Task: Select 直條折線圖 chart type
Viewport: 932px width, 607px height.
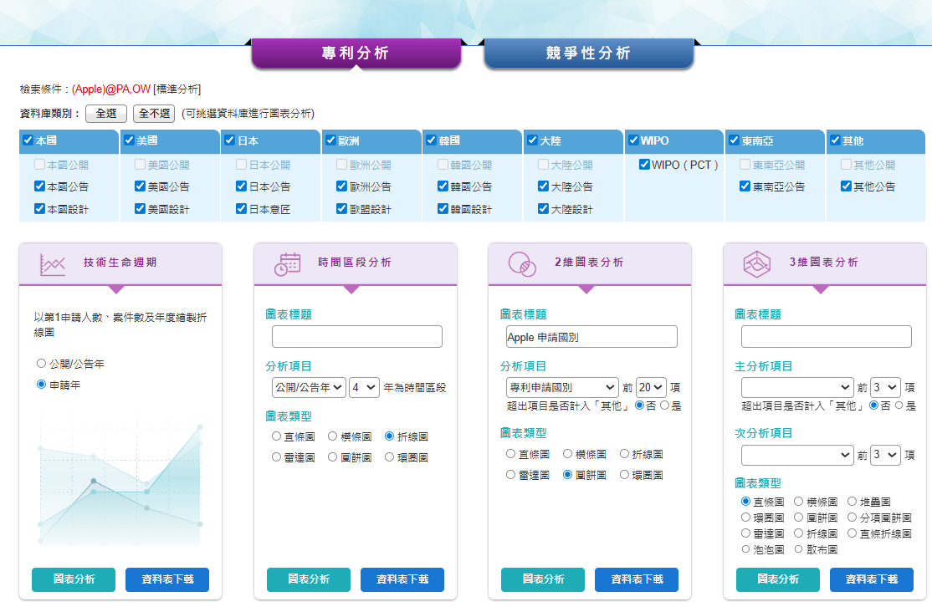Action: tap(852, 533)
